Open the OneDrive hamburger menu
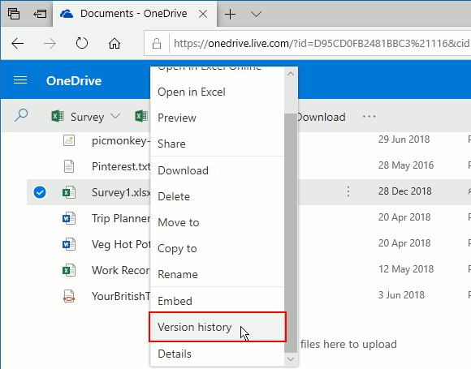 click(20, 80)
